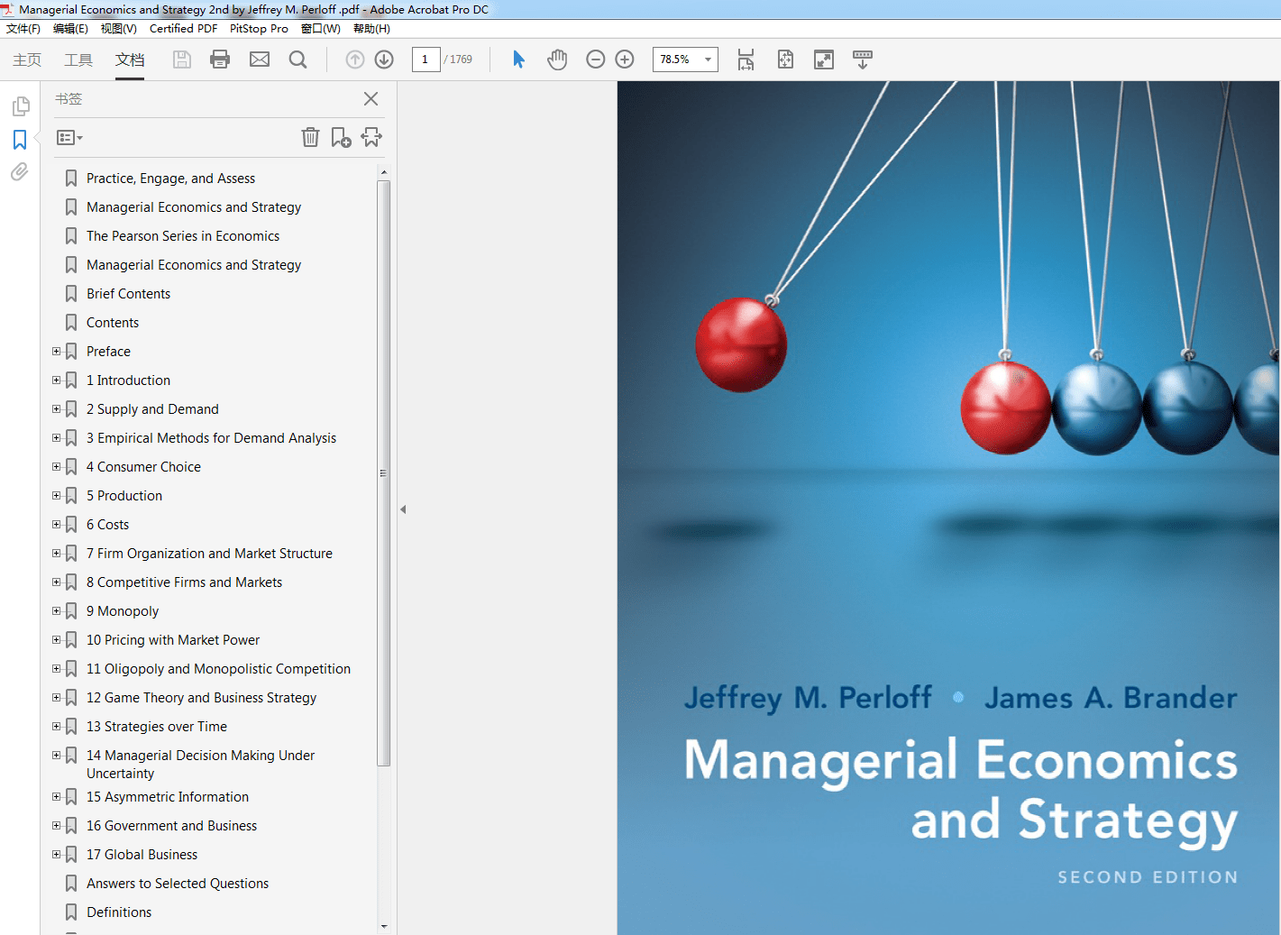Add a new bookmark using the bookmark-plus icon

click(x=341, y=137)
